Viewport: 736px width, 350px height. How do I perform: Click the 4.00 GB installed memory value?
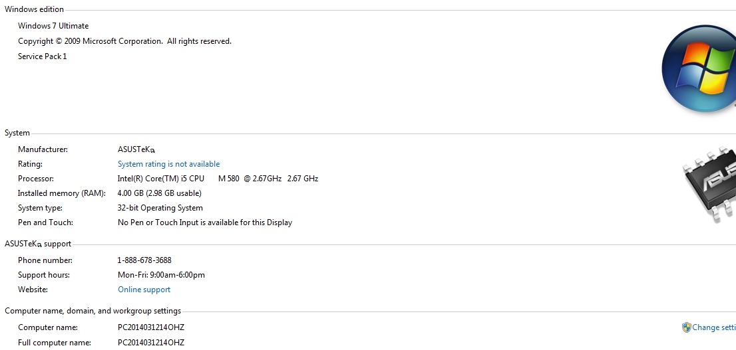point(160,193)
